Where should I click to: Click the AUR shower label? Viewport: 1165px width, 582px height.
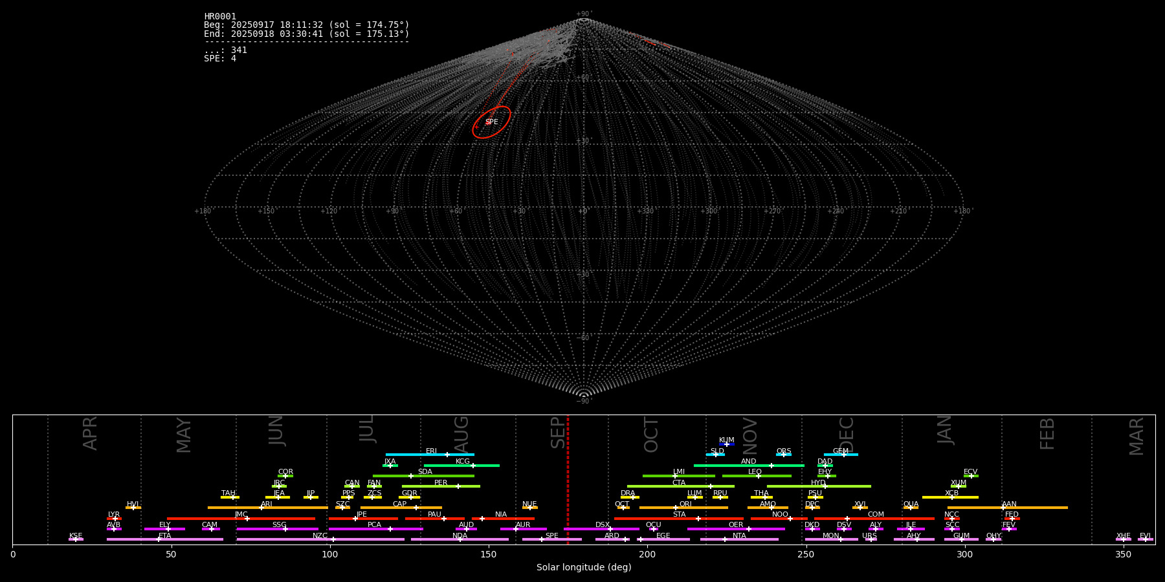click(x=523, y=524)
